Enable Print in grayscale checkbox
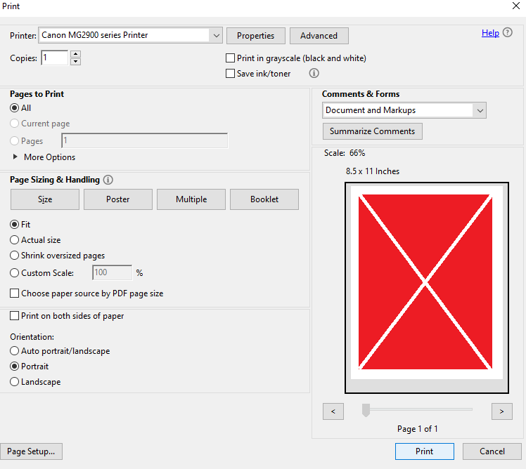This screenshot has width=526, height=469. pos(230,58)
